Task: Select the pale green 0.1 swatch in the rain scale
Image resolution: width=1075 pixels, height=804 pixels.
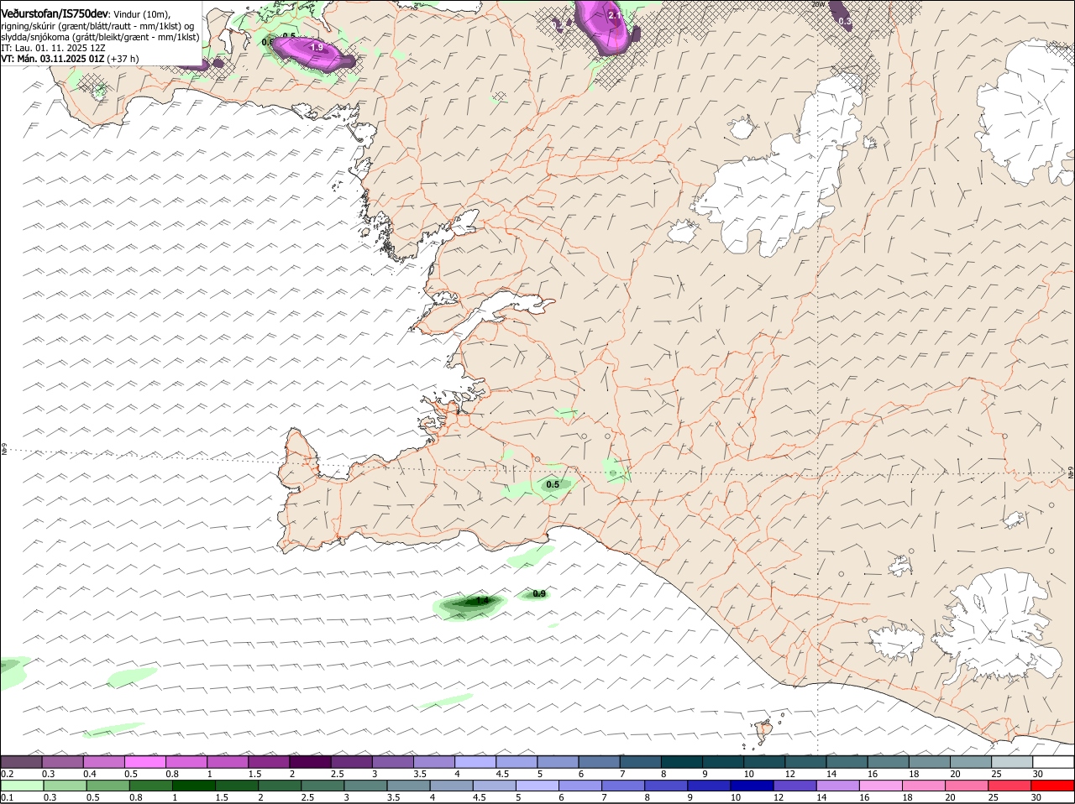Action: pyautogui.click(x=23, y=786)
